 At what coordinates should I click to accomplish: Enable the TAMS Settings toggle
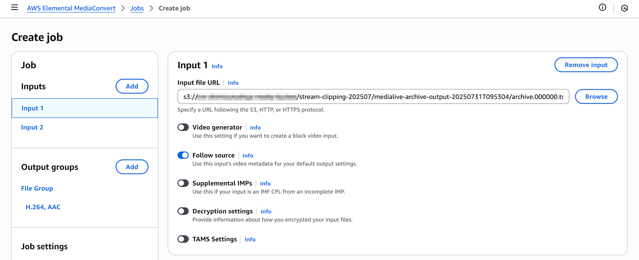coord(183,239)
